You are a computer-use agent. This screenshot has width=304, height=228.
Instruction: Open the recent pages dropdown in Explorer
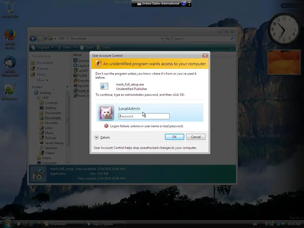[46, 39]
